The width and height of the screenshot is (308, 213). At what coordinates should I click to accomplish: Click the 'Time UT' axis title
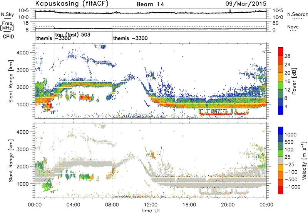coord(151,211)
